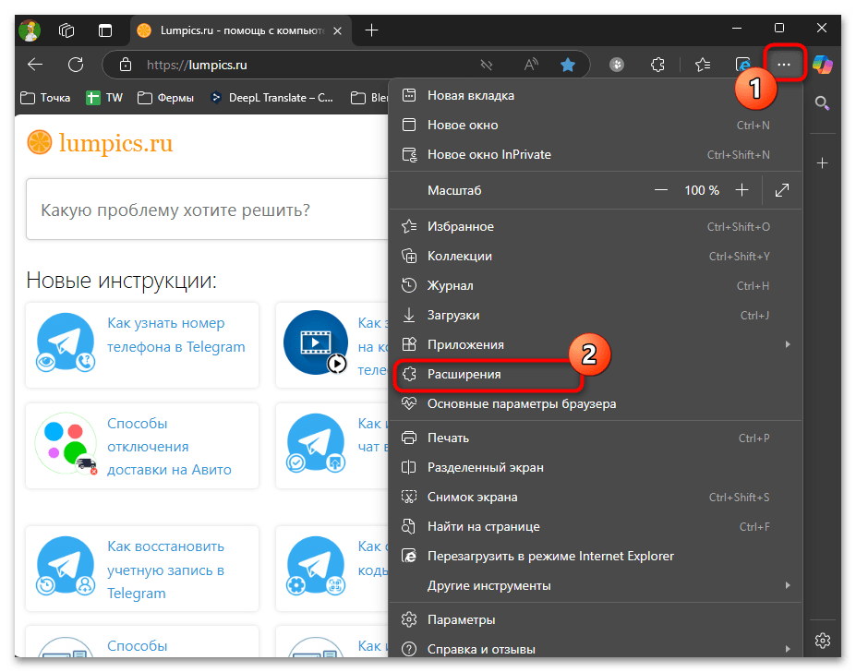Open the profile avatar icon
The width and height of the screenshot is (856, 672).
pos(30,30)
